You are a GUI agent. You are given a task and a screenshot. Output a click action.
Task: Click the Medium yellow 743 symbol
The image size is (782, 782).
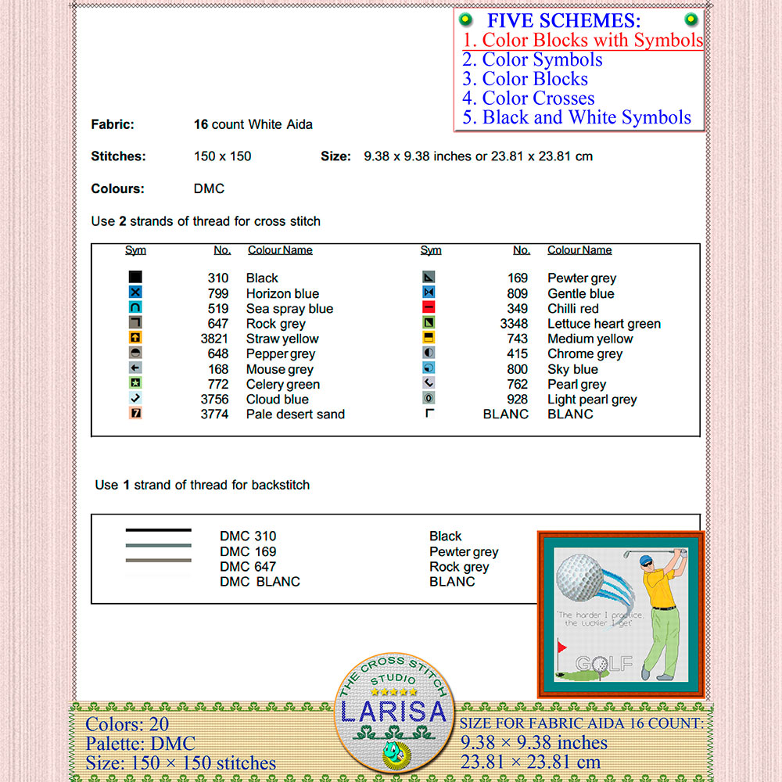pyautogui.click(x=429, y=338)
